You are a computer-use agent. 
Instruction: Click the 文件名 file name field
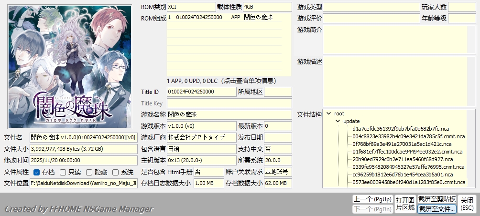point(84,137)
